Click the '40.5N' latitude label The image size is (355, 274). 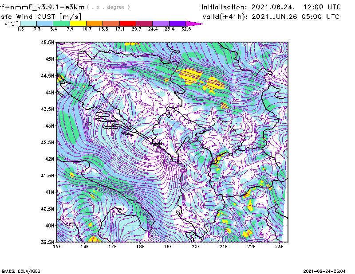tap(47, 209)
